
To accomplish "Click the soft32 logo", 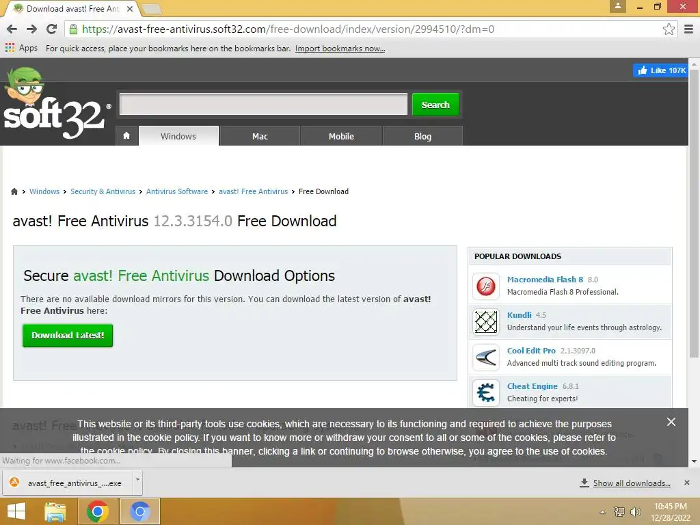I will [x=56, y=104].
